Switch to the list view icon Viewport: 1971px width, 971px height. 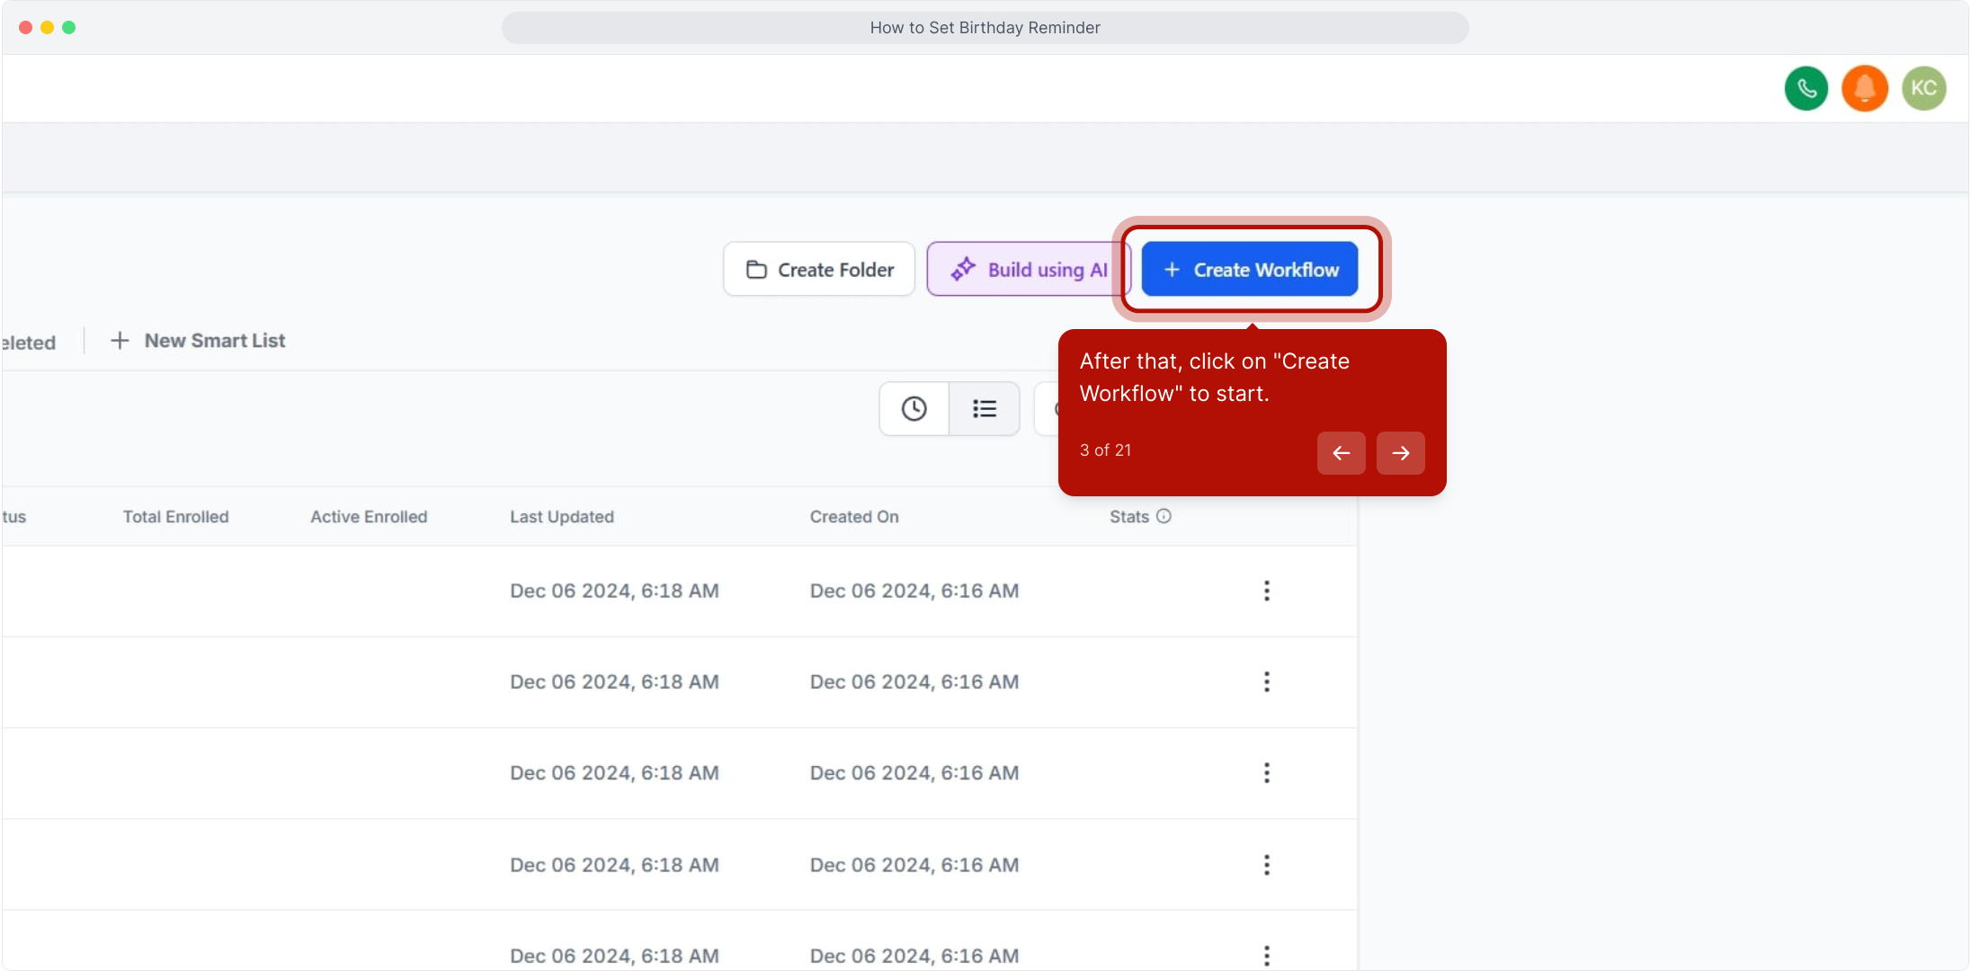[x=985, y=409]
